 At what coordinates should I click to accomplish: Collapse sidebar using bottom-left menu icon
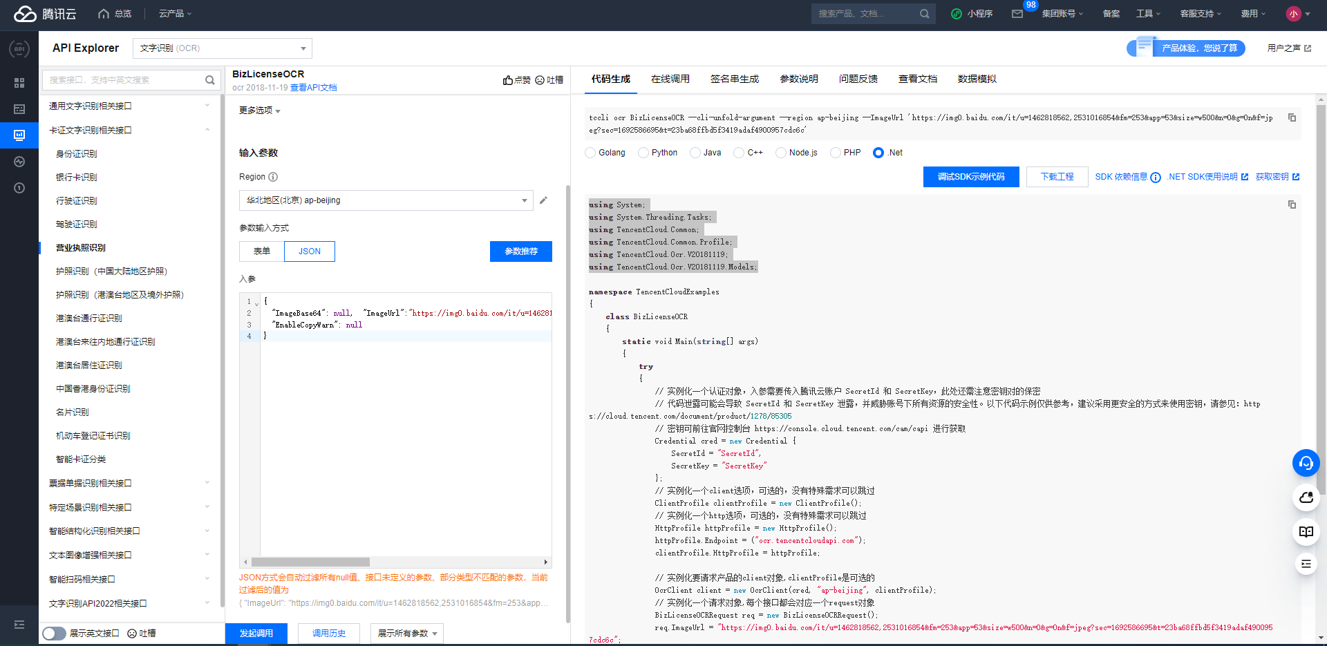coord(19,625)
